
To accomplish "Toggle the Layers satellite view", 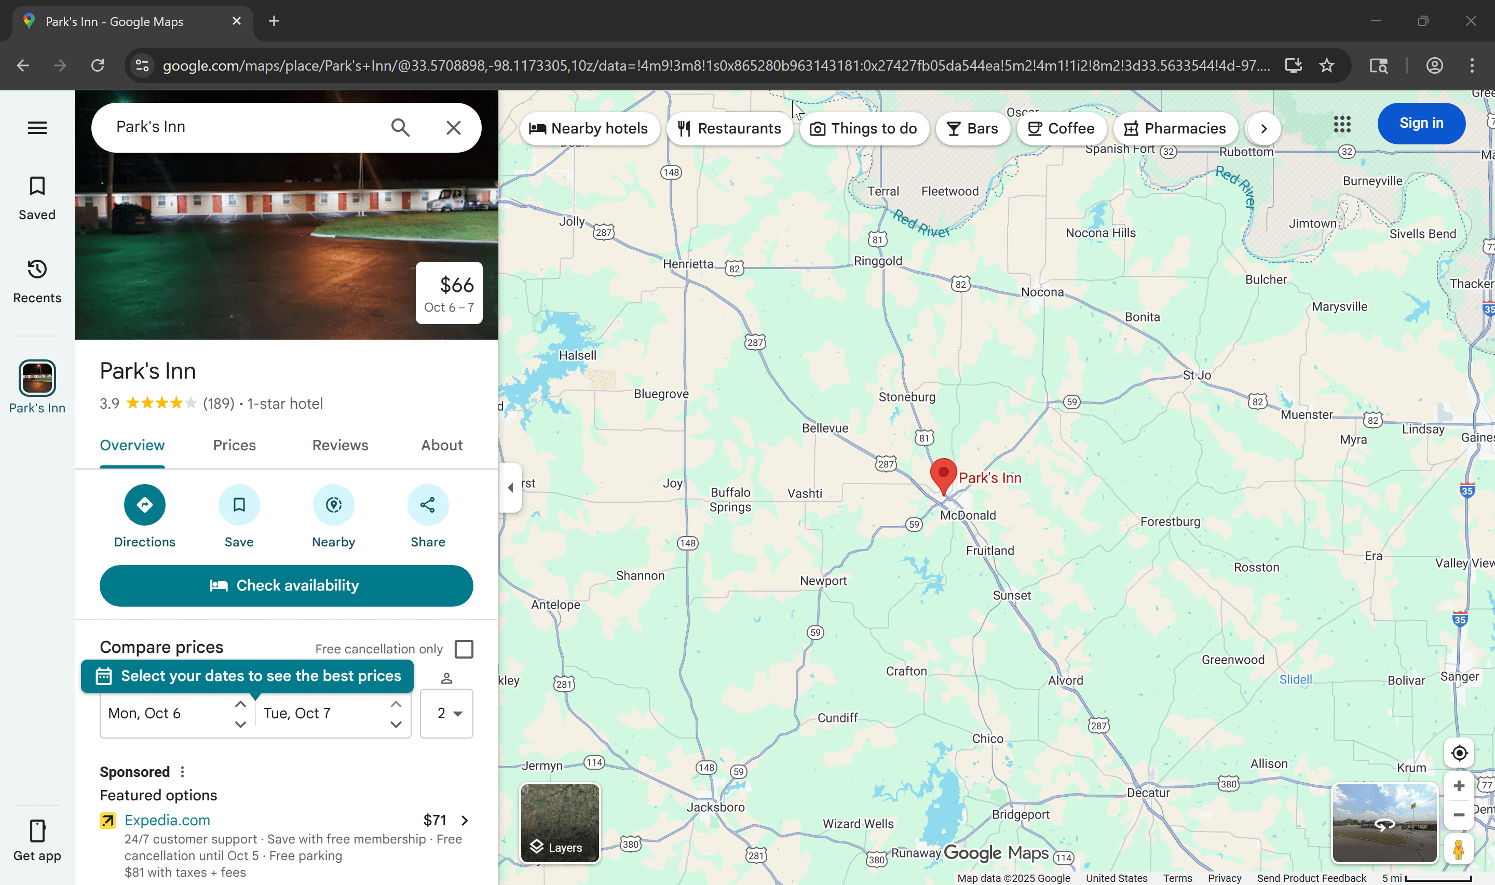I will (560, 823).
